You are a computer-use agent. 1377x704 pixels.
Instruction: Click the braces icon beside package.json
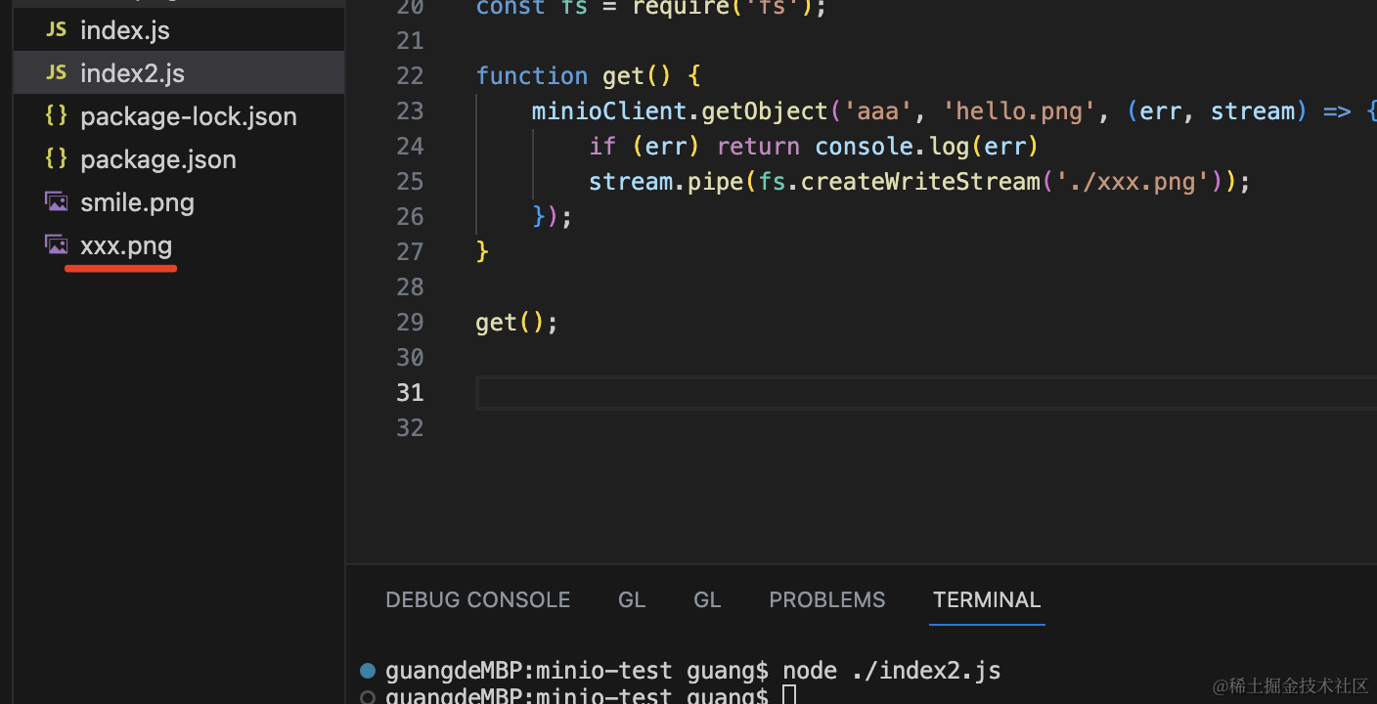tap(57, 159)
